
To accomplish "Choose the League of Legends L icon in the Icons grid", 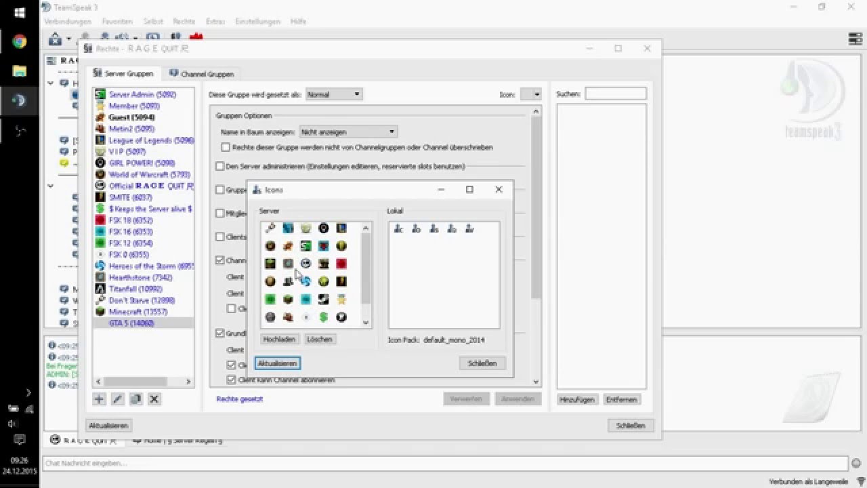I will tap(341, 228).
